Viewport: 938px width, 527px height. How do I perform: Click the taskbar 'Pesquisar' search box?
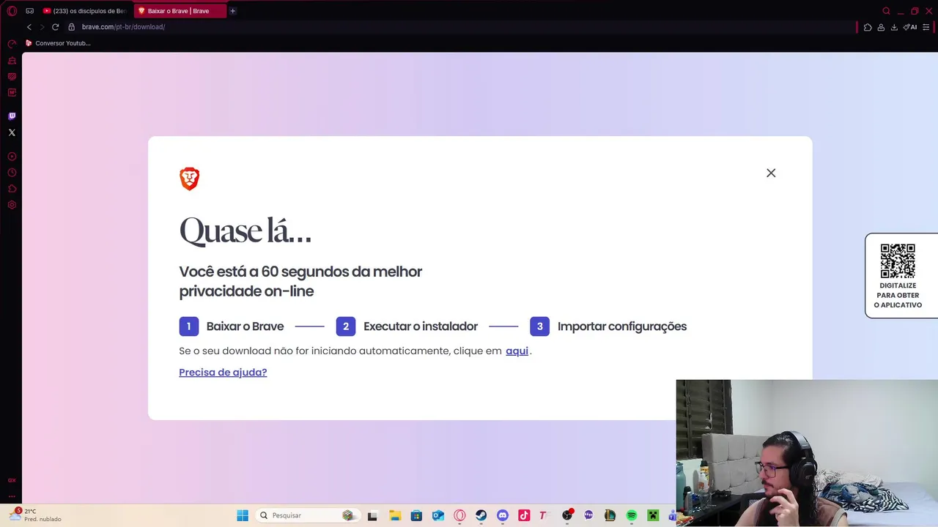coord(308,515)
